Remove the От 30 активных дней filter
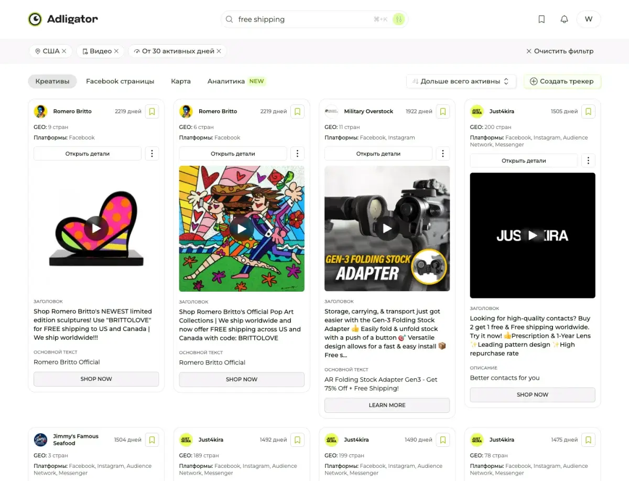629x481 pixels. tap(219, 51)
